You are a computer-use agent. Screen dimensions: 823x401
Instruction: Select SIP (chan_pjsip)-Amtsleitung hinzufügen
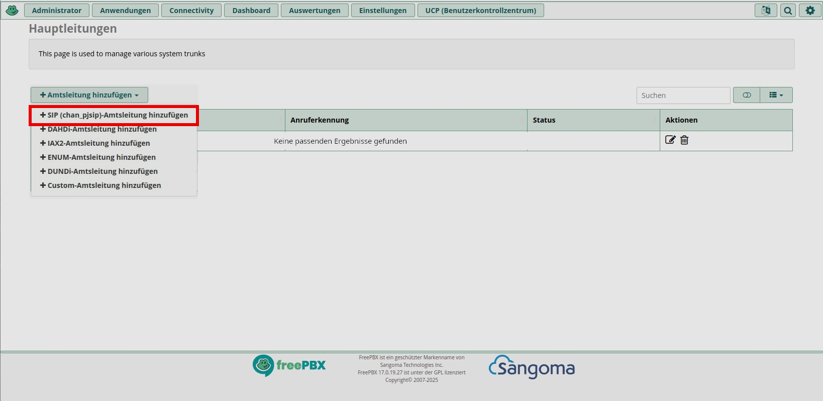pos(114,115)
